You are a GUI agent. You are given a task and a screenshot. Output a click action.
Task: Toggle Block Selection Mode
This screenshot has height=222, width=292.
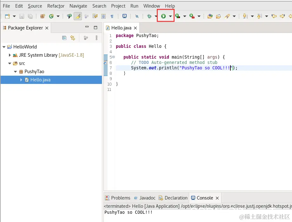point(103,16)
